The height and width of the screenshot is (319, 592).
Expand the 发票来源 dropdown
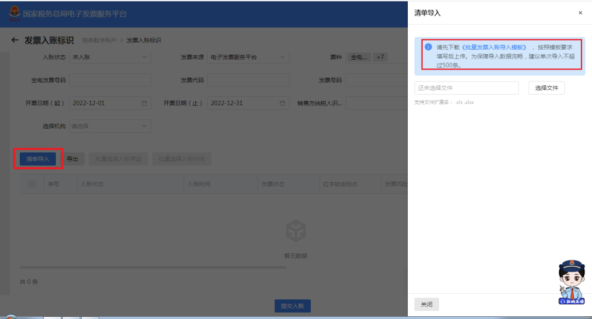point(248,57)
